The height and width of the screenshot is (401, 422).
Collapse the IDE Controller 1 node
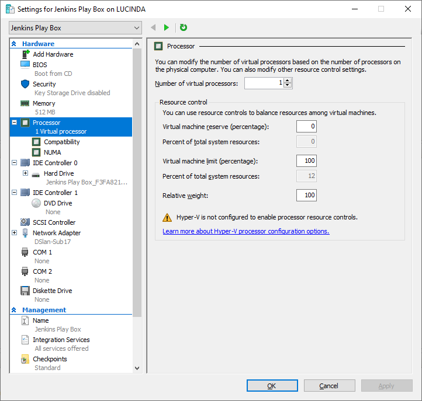(15, 193)
